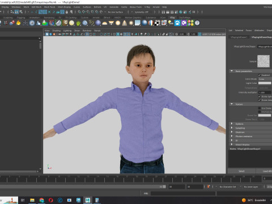Click the lock icon in the status line
Screen dimensions: 272x204
[67, 12]
